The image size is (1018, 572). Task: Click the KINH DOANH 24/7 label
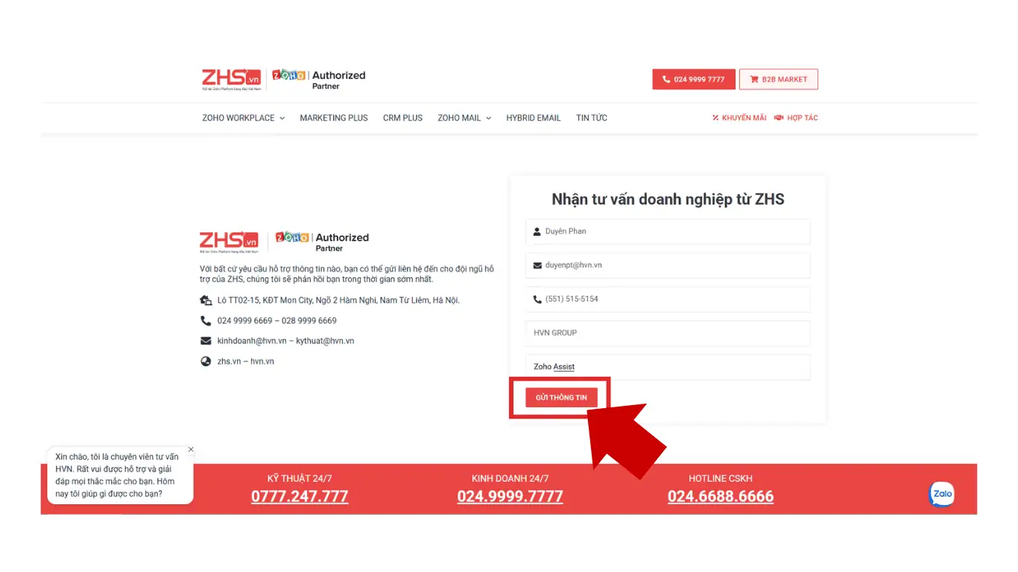coord(510,478)
